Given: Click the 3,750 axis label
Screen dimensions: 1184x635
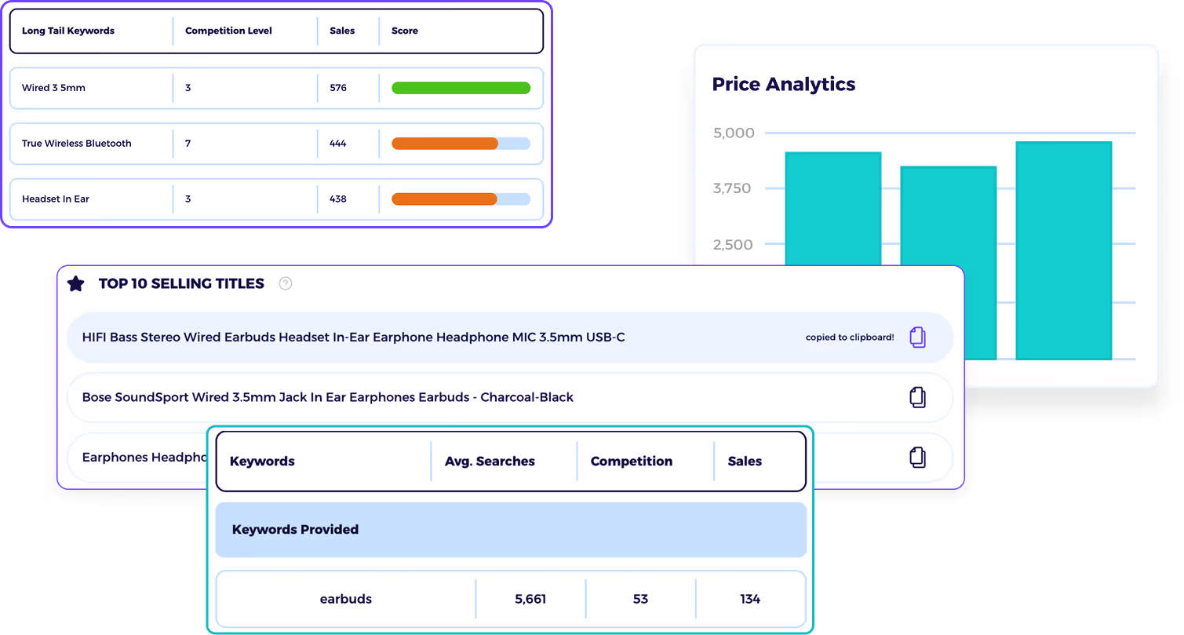Looking at the screenshot, I should pyautogui.click(x=732, y=188).
